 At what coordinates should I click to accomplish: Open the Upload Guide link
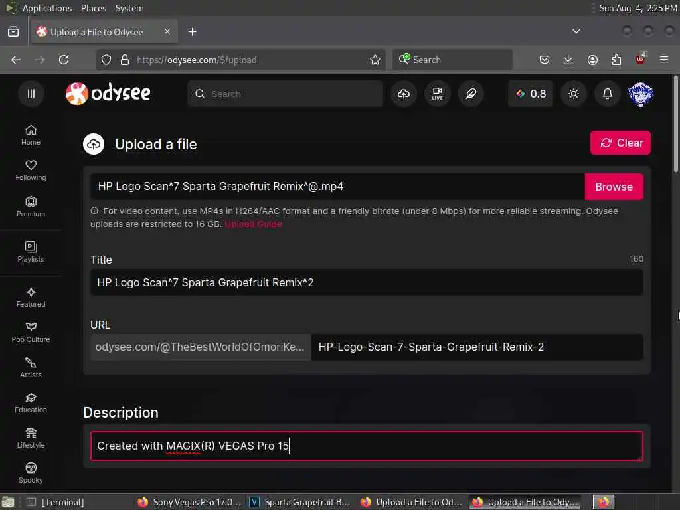[253, 224]
